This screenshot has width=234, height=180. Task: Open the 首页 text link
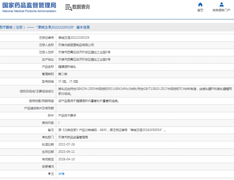[x=200, y=10]
